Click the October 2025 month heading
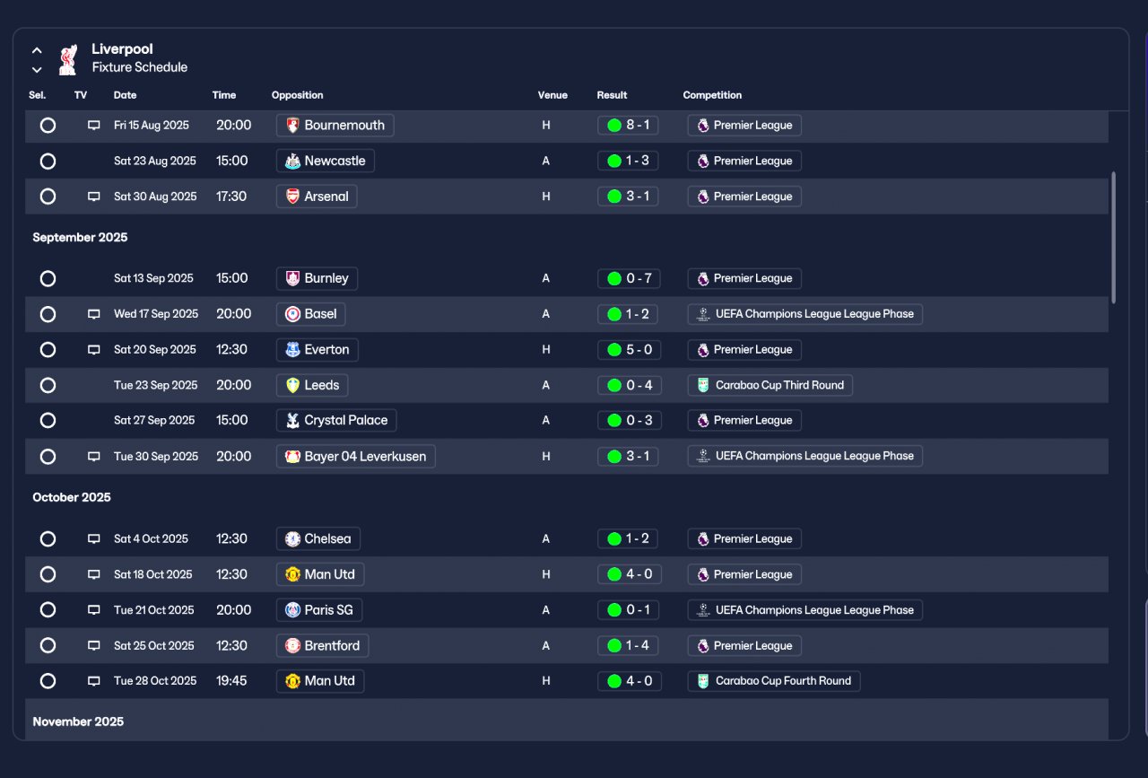The height and width of the screenshot is (778, 1148). tap(72, 497)
